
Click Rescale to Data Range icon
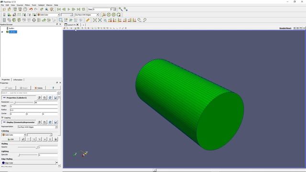tap(19, 15)
